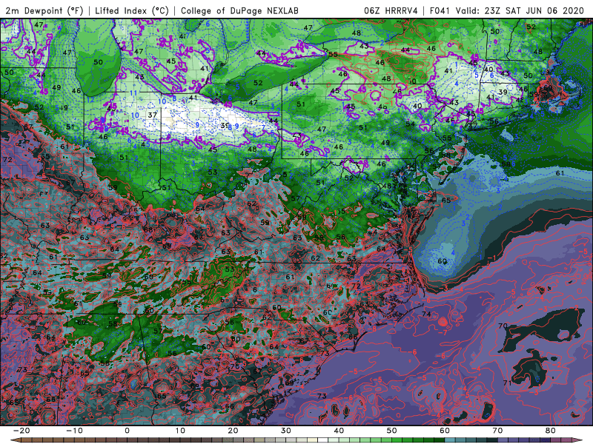Click the '74' dewpoint value offshore

pos(426,314)
